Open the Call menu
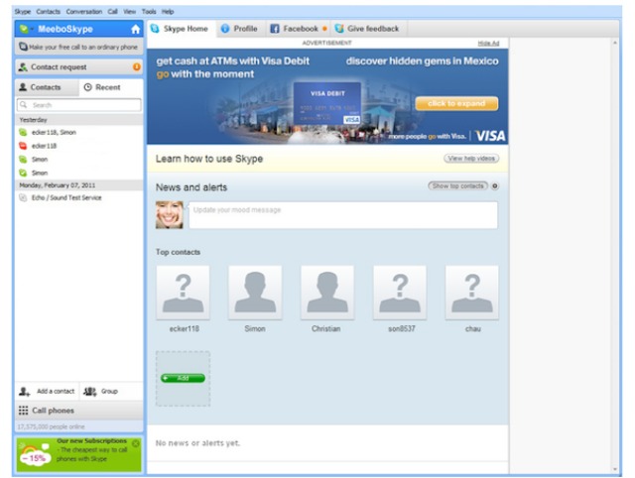This screenshot has width=635, height=478. click(112, 12)
